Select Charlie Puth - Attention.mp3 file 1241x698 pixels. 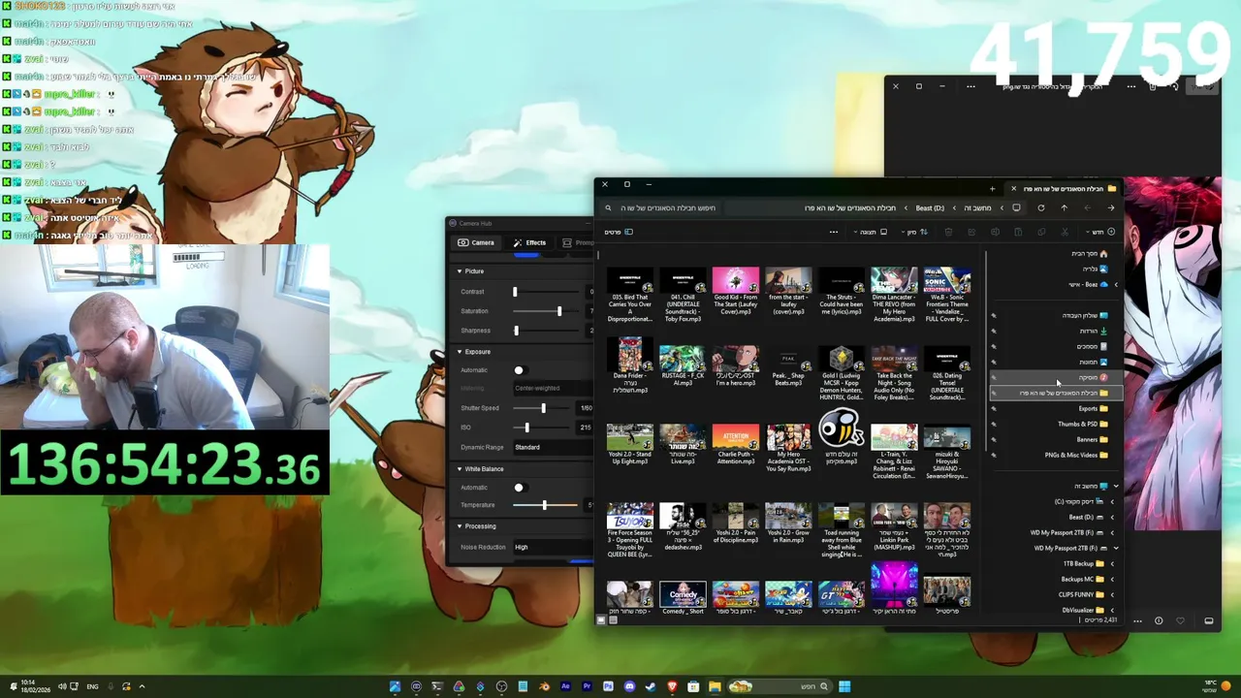736,444
